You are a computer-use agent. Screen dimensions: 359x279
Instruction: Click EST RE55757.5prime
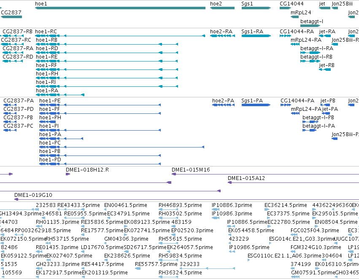tap(156, 264)
